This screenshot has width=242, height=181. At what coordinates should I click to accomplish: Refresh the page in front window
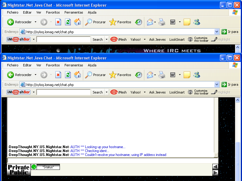68,75
